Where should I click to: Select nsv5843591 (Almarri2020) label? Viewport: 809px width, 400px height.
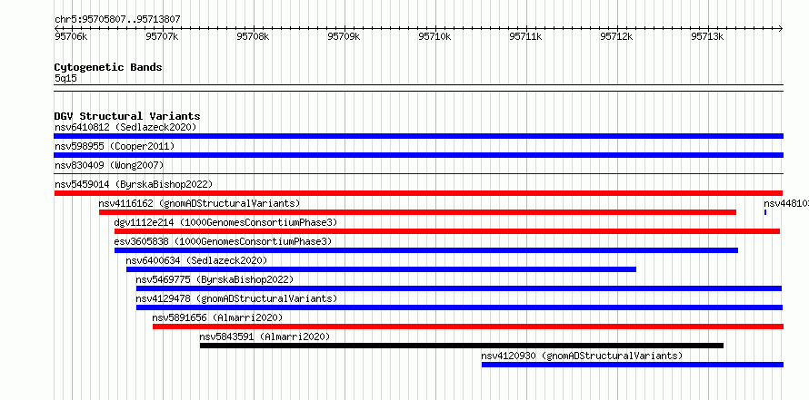point(265,337)
